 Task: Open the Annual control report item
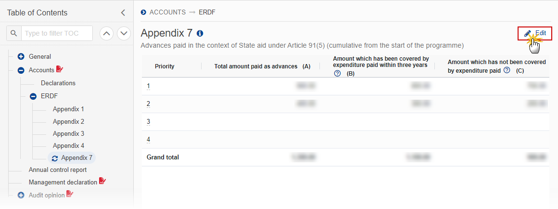[x=58, y=170]
